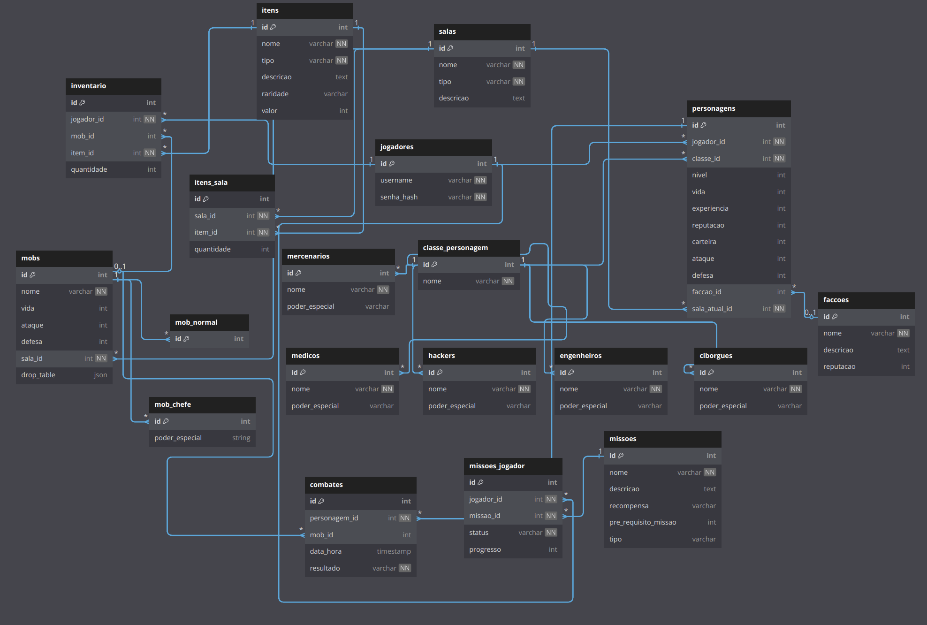Viewport: 927px width, 625px height.
Task: Select the itens table header
Action: pos(305,10)
